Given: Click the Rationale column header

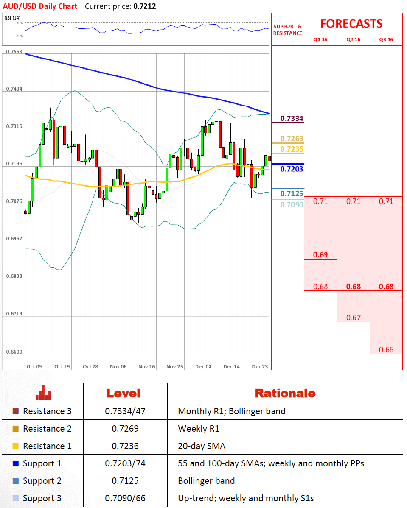Looking at the screenshot, I should pos(285,394).
